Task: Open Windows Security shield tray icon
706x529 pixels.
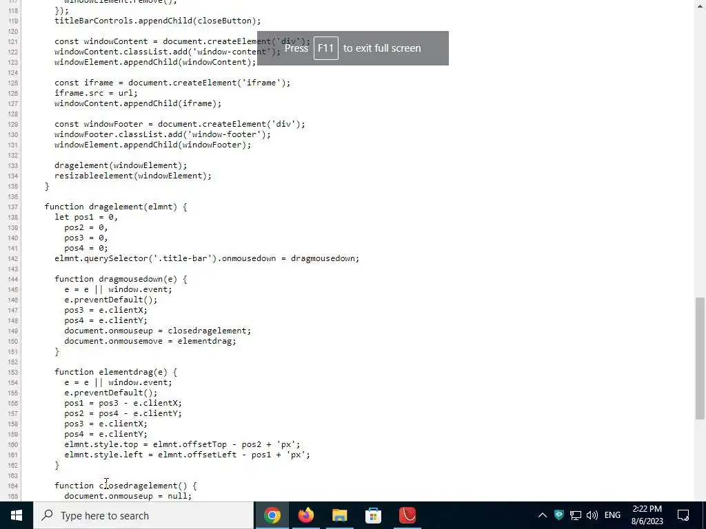Action: point(558,515)
